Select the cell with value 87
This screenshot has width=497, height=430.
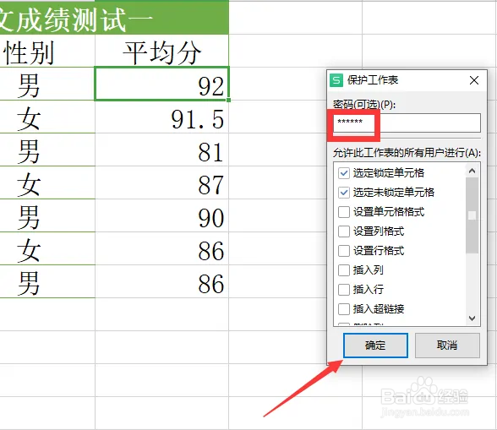[x=161, y=182]
